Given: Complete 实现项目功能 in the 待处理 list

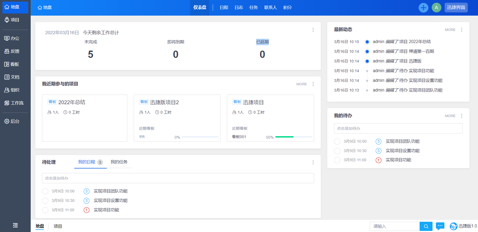Looking at the screenshot, I should pyautogui.click(x=45, y=210).
